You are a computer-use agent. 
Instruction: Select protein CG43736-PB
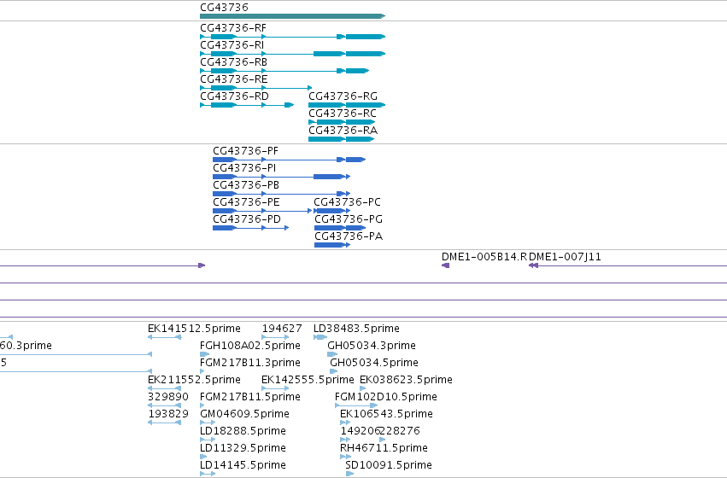pos(246,186)
